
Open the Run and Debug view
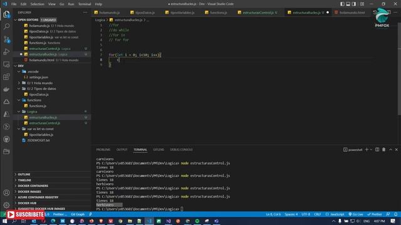(x=6, y=52)
